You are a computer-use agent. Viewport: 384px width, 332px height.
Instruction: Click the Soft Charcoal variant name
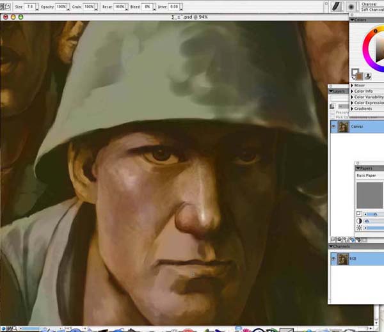(x=372, y=10)
